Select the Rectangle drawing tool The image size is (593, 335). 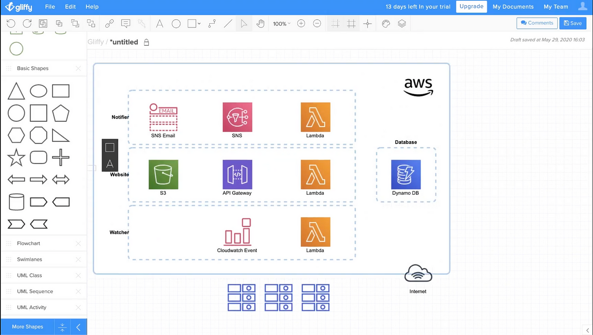192,24
